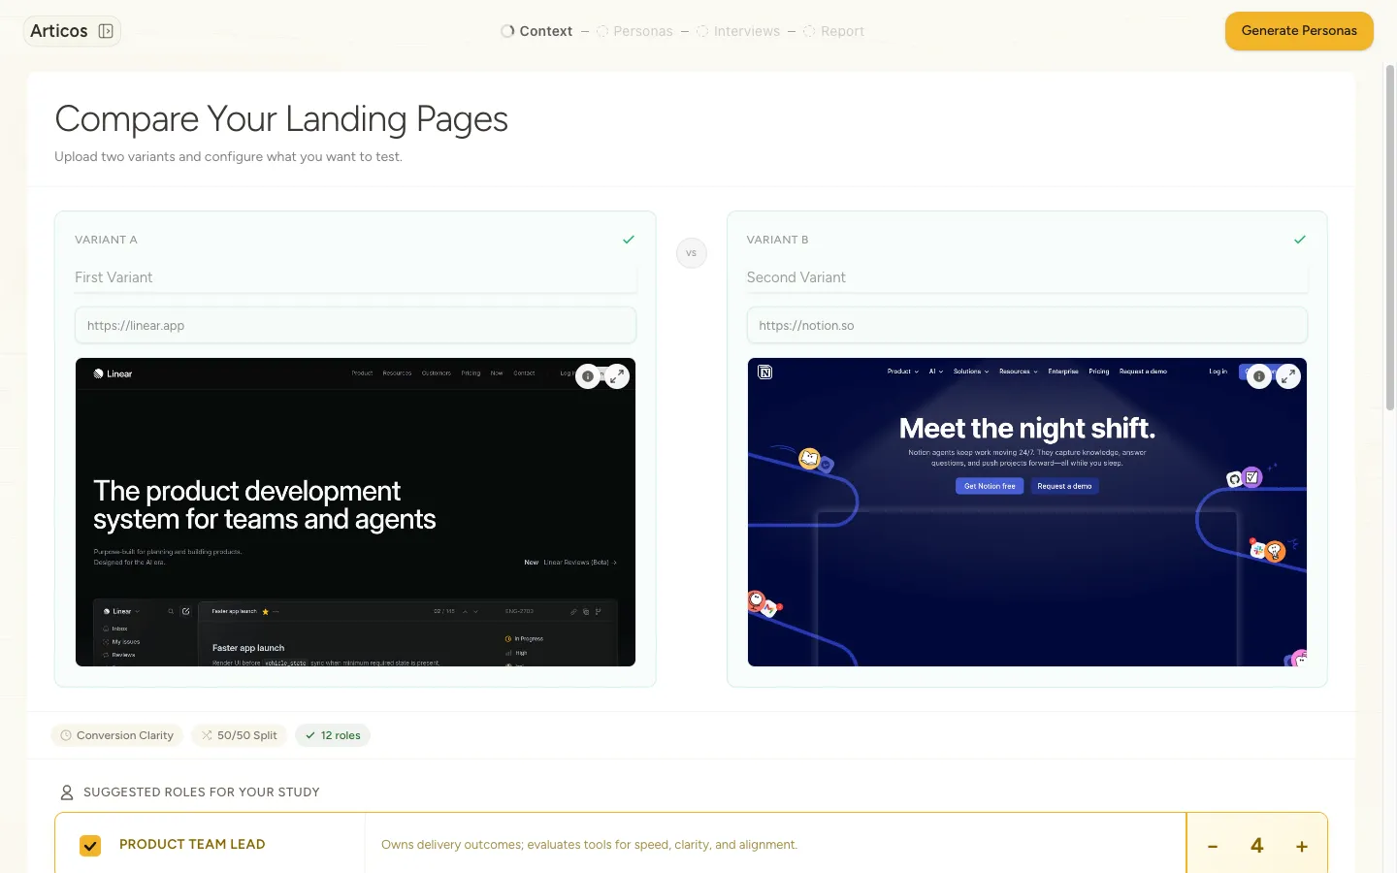Viewport: 1397px width, 873px height.
Task: Click the VARIANT B label
Action: pos(777,240)
